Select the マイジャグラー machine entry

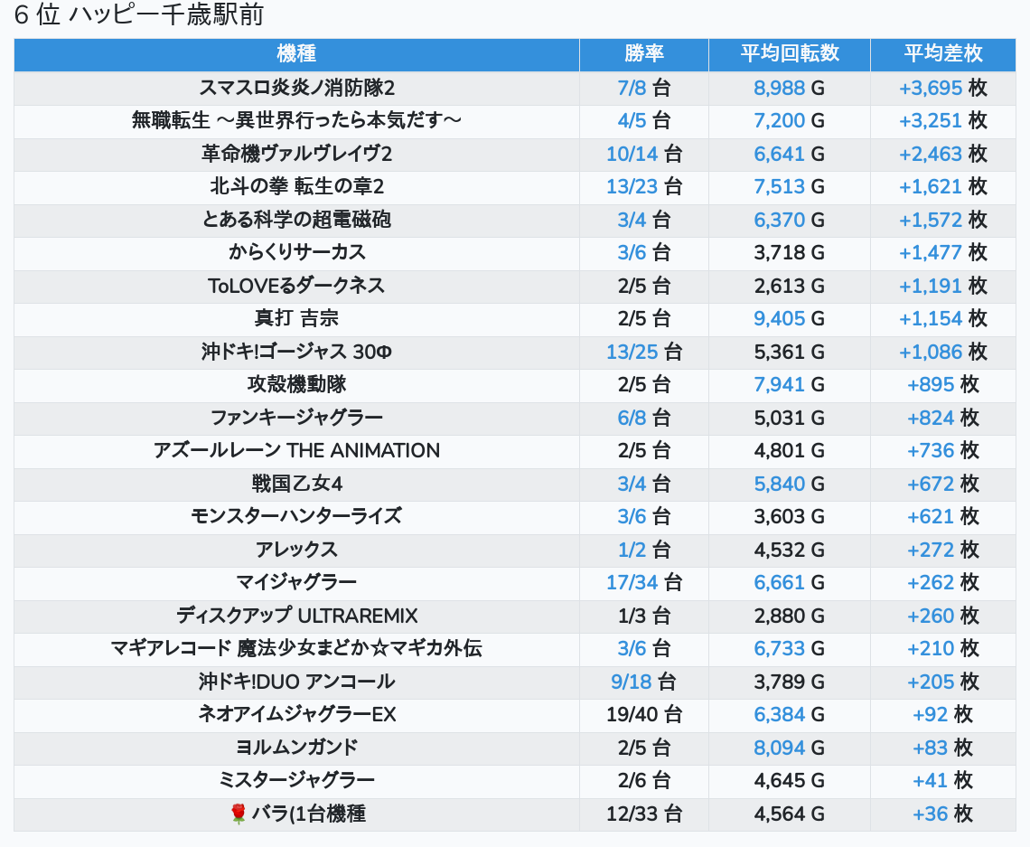coord(296,582)
